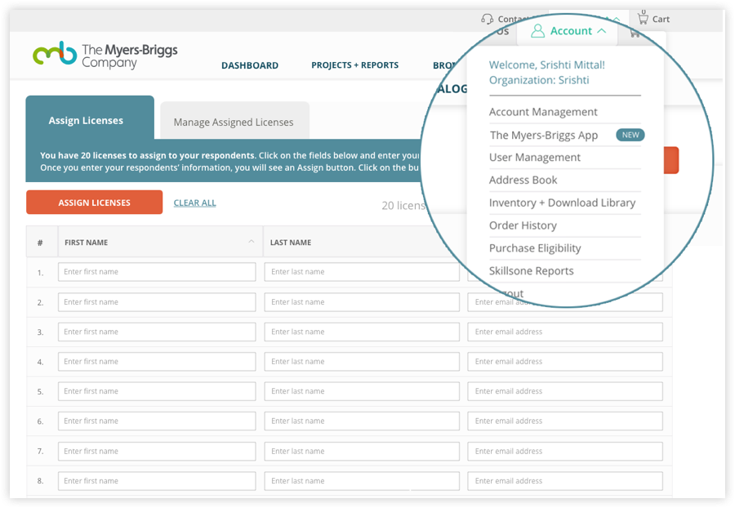Focus last name field in row 7
Viewport: 735px width, 508px height.
pos(362,452)
